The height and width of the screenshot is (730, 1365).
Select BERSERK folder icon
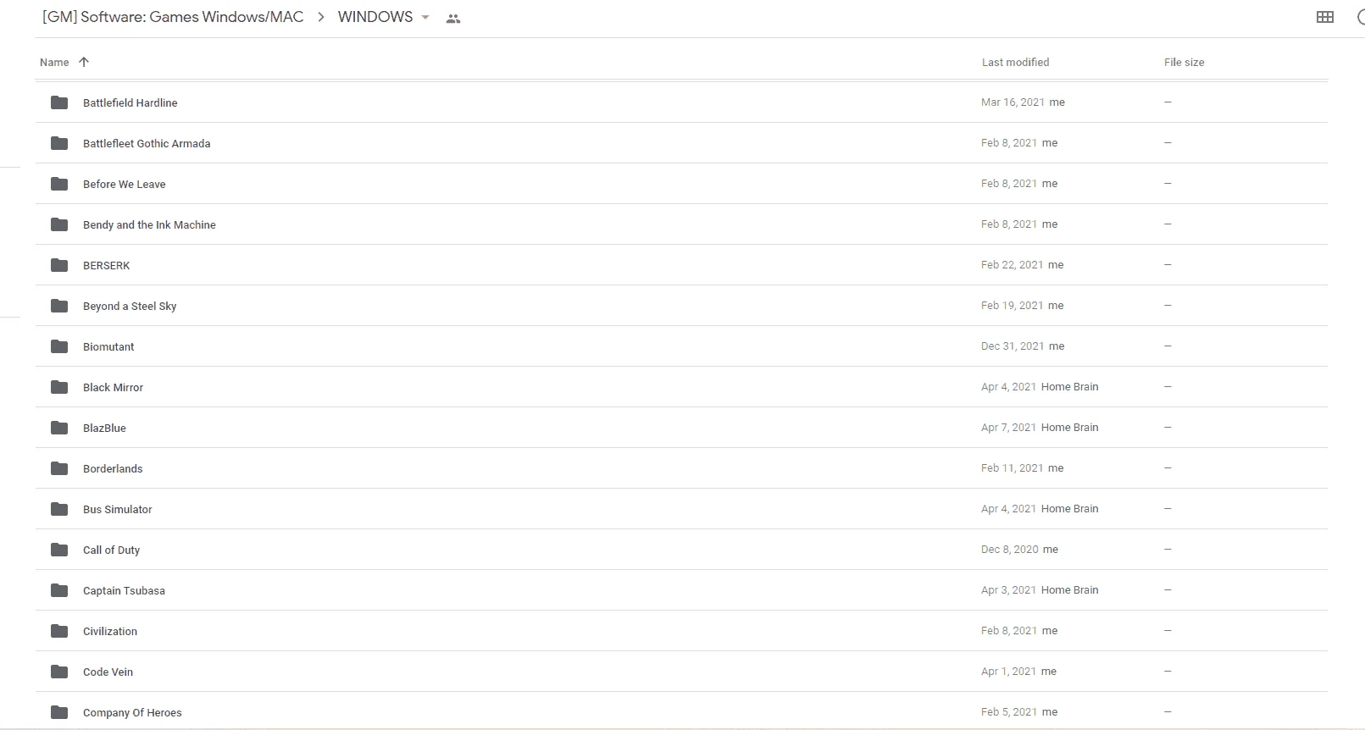pyautogui.click(x=59, y=265)
